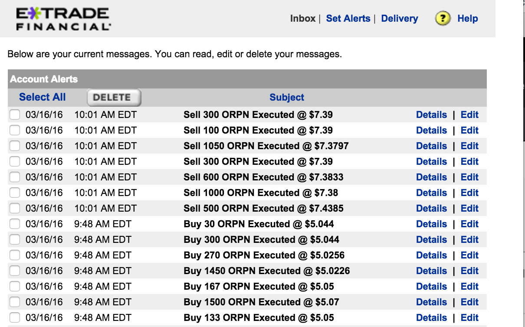Check the Buy 1500 ORPN alert checkbox
525x327 pixels.
tap(15, 302)
